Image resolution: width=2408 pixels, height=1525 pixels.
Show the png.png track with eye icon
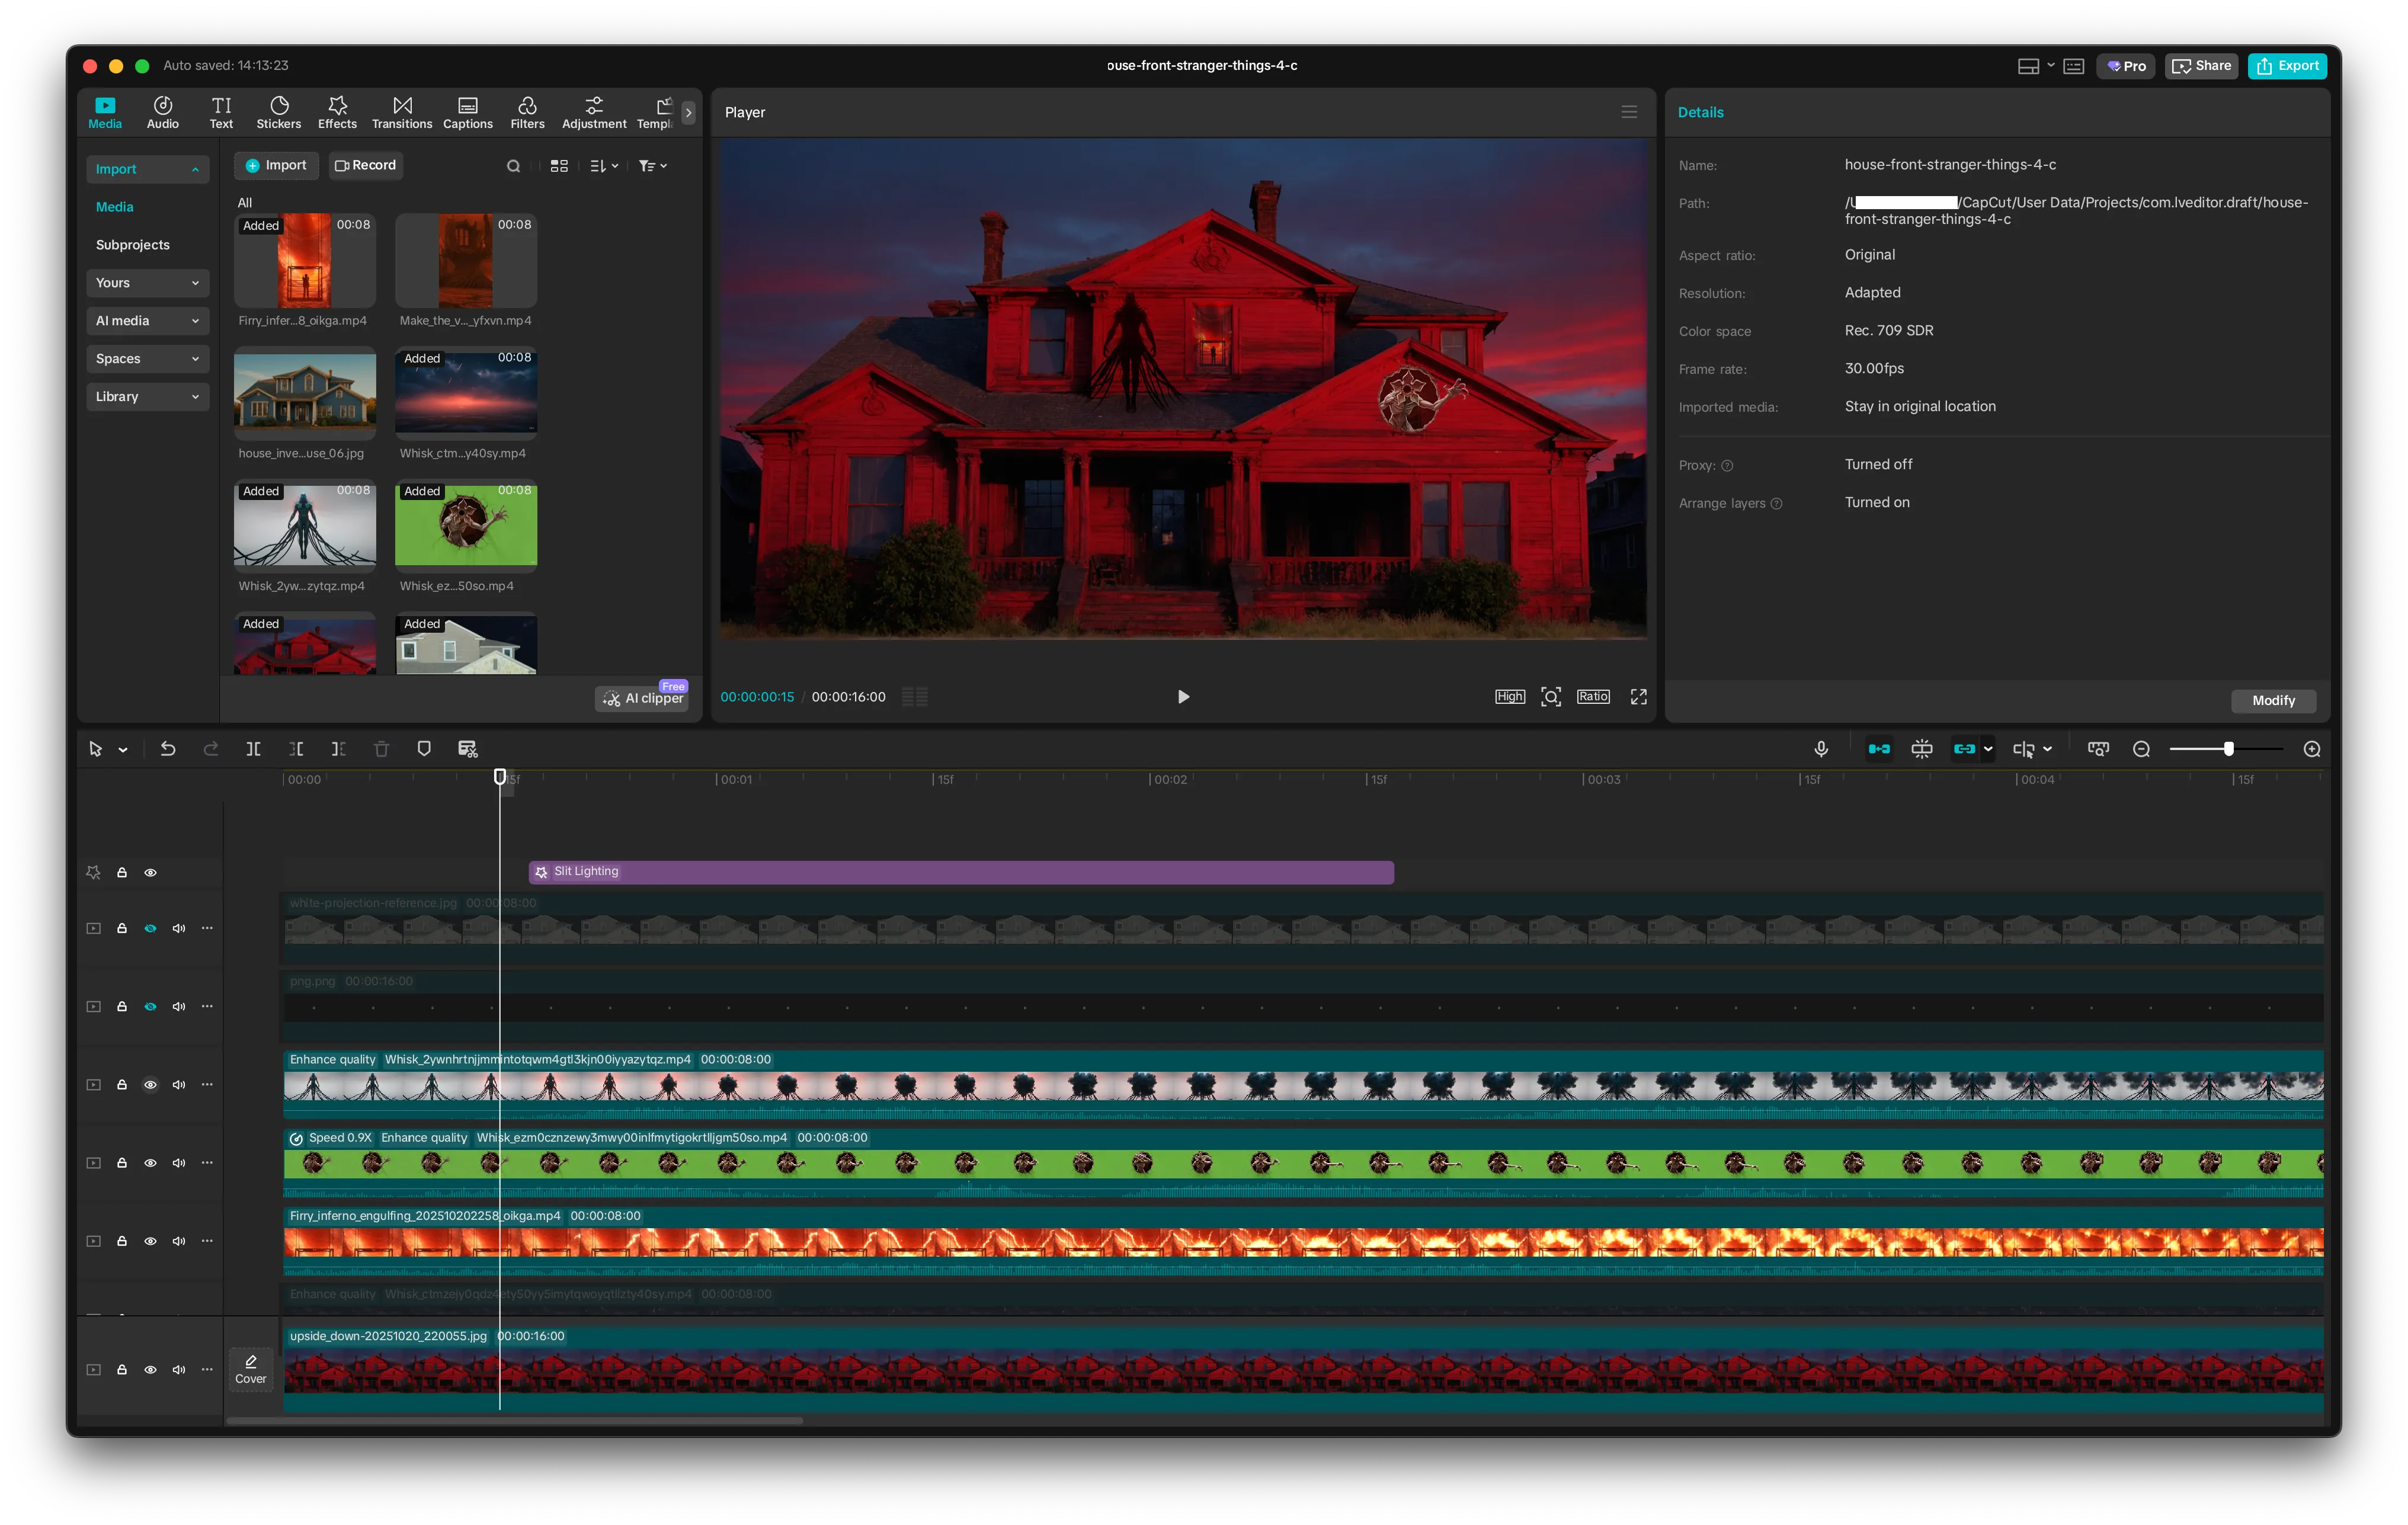tap(150, 1006)
